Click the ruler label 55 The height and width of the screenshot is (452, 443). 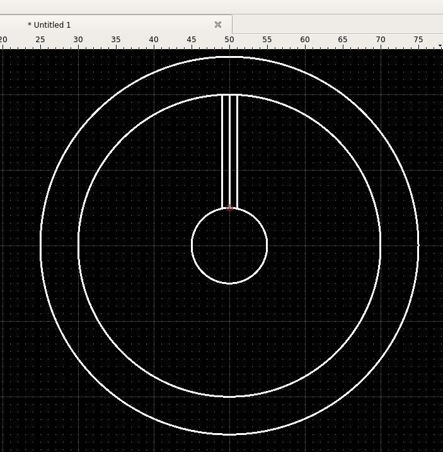point(267,40)
